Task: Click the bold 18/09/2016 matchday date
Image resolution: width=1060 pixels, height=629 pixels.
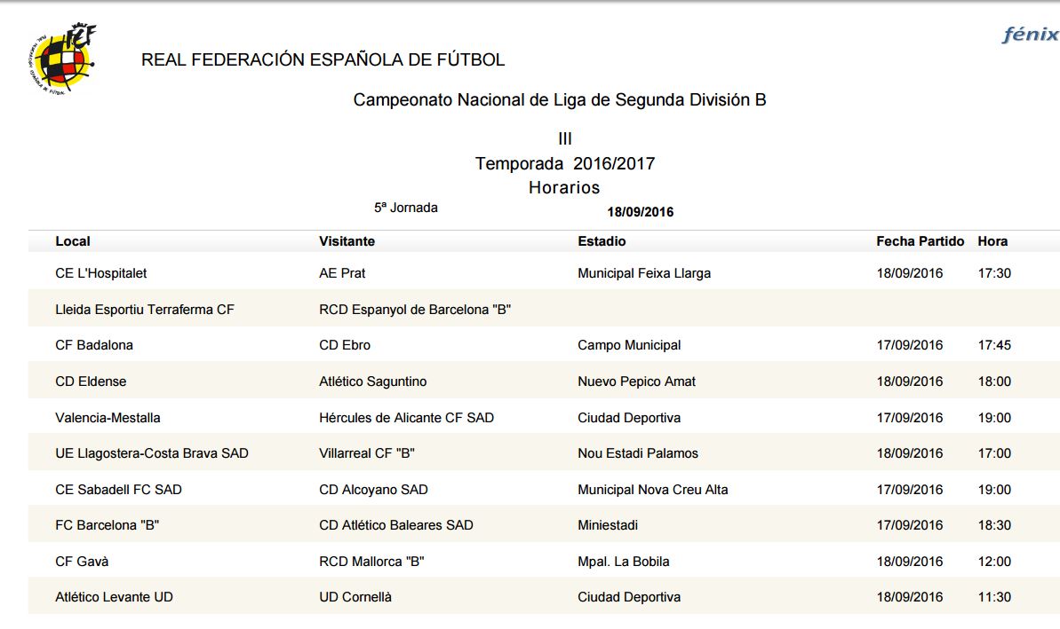Action: coord(640,212)
